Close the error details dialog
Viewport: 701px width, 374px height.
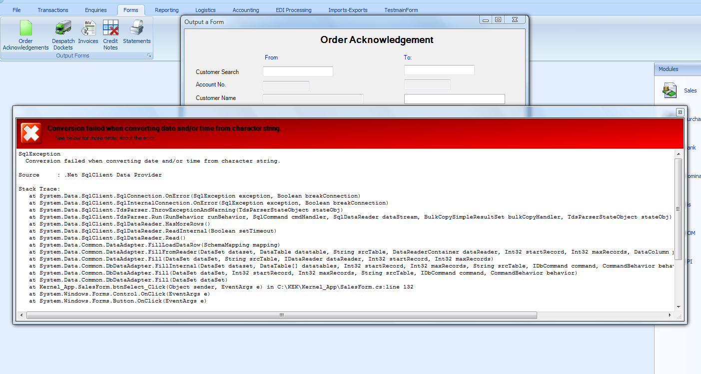(x=680, y=112)
